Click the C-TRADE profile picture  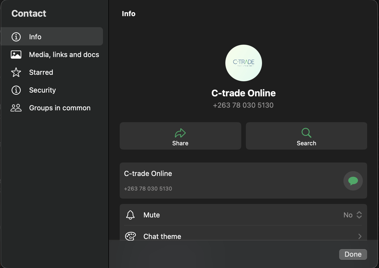[x=243, y=63]
